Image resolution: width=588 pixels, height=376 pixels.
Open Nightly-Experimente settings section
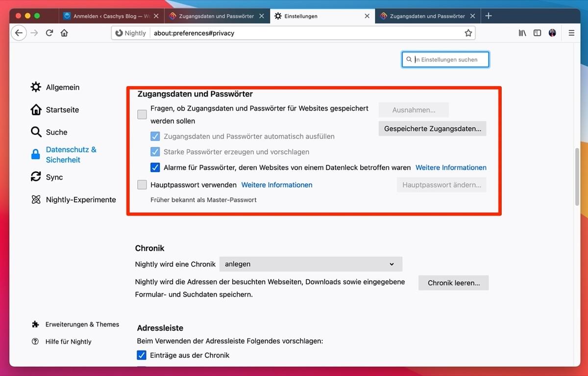tap(80, 200)
